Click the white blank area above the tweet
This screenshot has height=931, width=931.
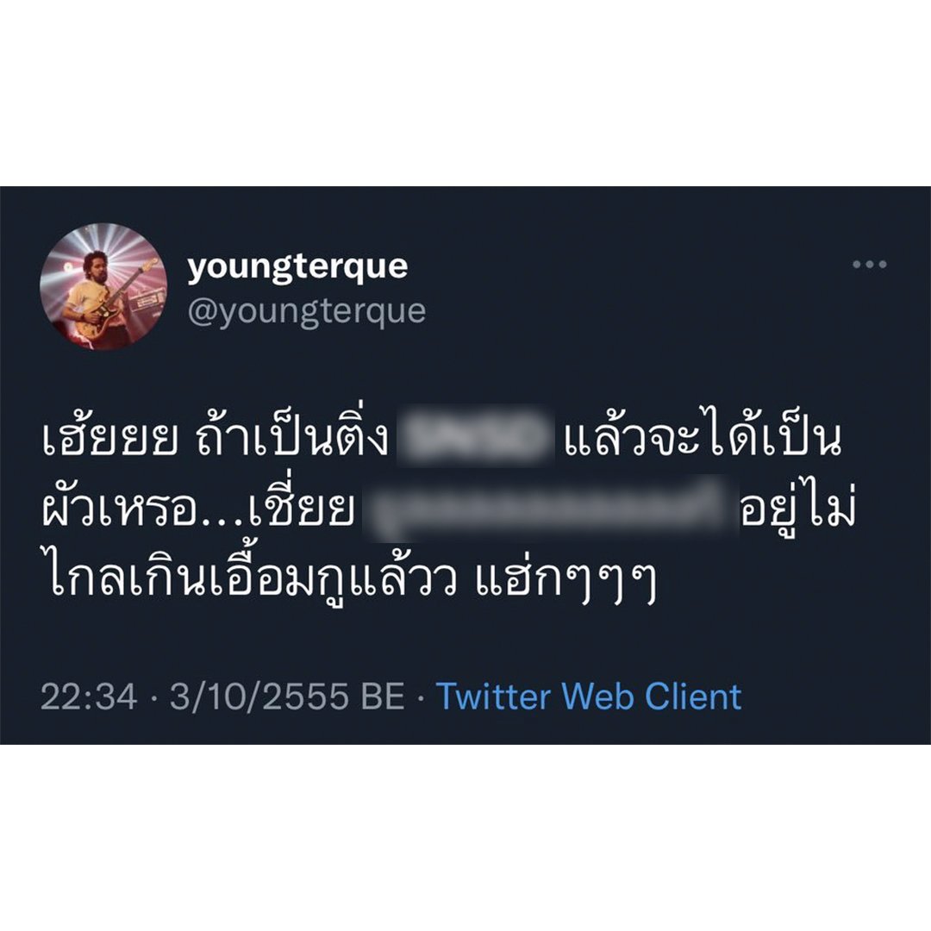coord(465,92)
